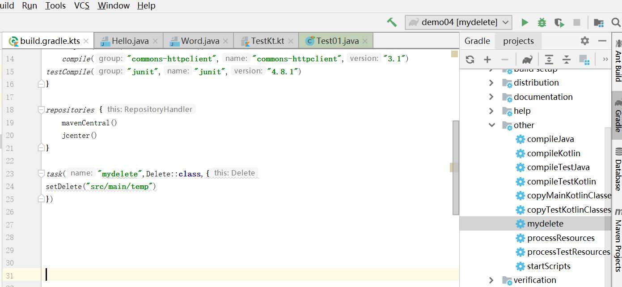
Task: Click fold end marker at line 25
Action: [41, 199]
